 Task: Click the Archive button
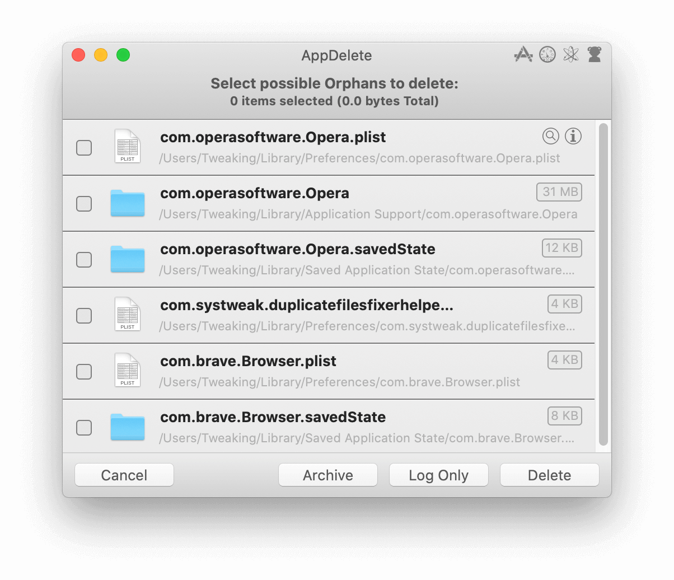328,475
